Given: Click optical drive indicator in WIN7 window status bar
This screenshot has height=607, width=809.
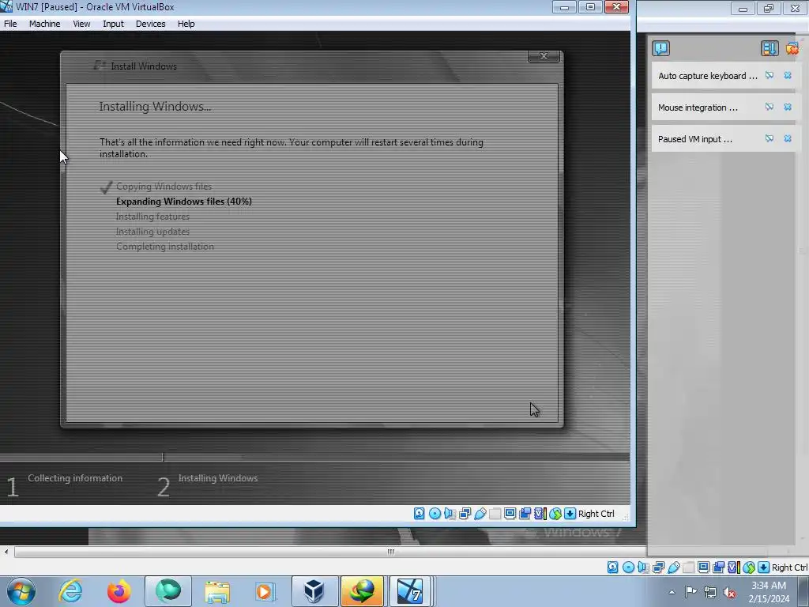Looking at the screenshot, I should point(435,514).
